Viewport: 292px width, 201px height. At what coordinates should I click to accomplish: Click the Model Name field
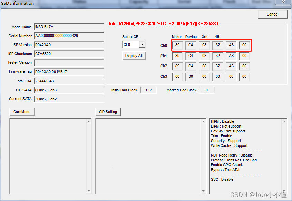69,27
